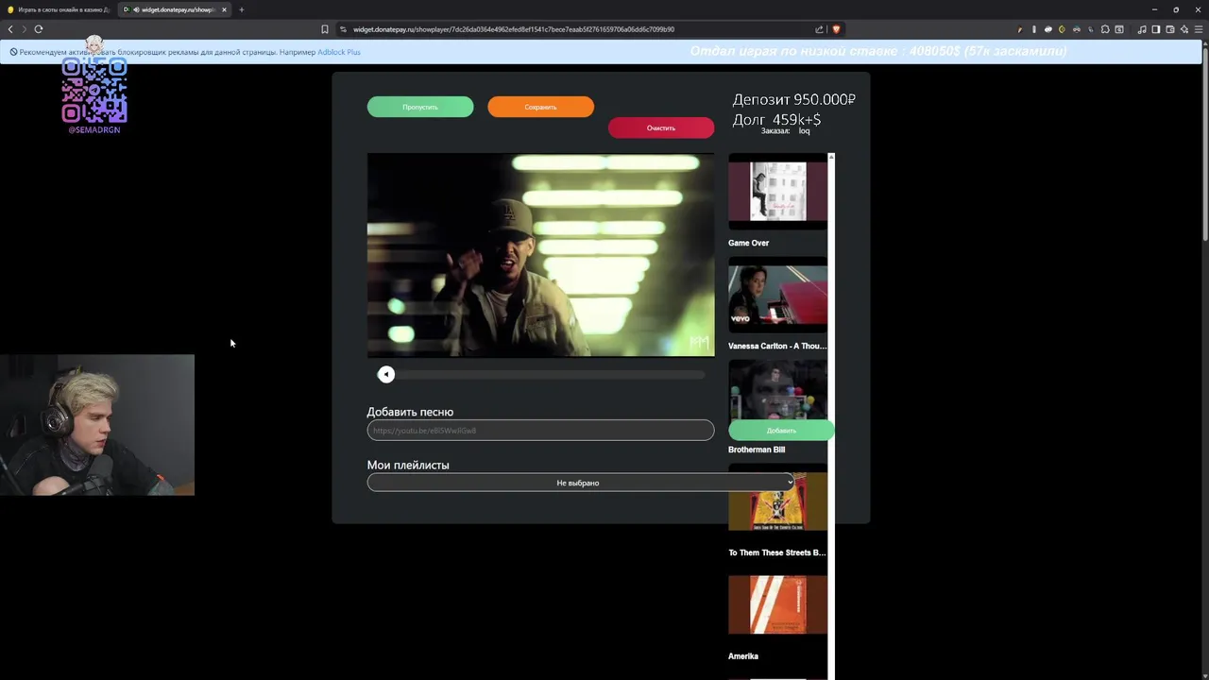The height and width of the screenshot is (680, 1209).
Task: Open a new browser tab
Action: (241, 9)
